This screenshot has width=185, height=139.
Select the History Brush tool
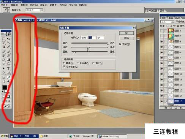8,55
